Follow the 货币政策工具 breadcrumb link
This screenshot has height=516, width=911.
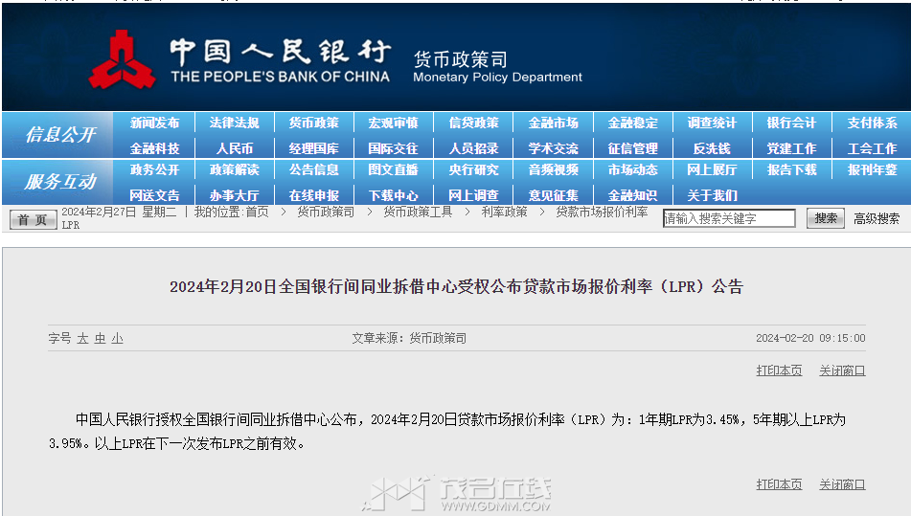point(418,212)
